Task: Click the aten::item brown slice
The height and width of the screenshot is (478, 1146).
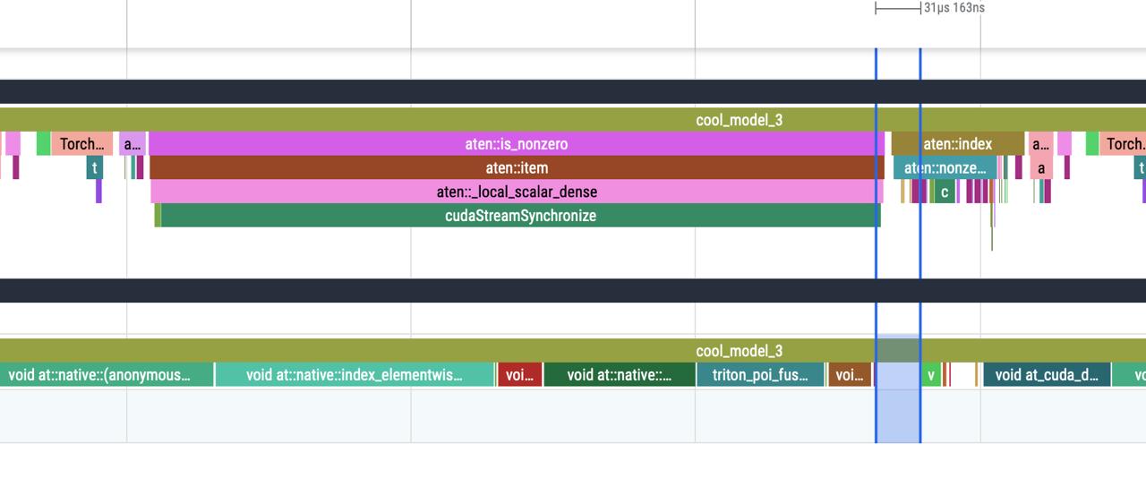Action: pyautogui.click(x=516, y=168)
